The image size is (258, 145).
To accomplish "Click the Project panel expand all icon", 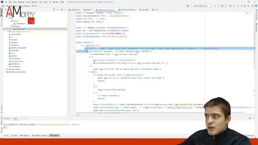I will coord(54,10).
